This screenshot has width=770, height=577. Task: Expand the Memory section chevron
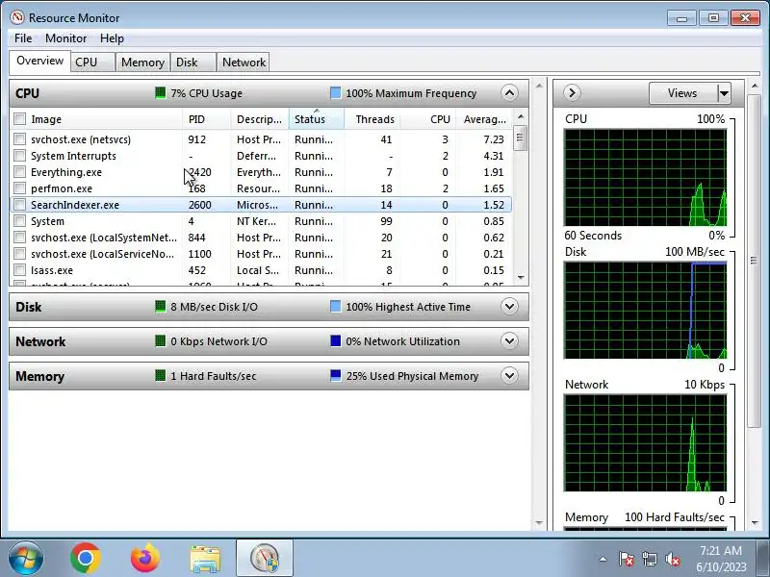click(509, 376)
